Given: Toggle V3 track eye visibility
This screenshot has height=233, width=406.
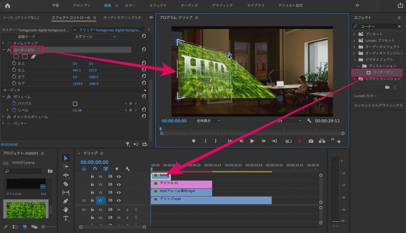Looking at the screenshot, I should [119, 184].
